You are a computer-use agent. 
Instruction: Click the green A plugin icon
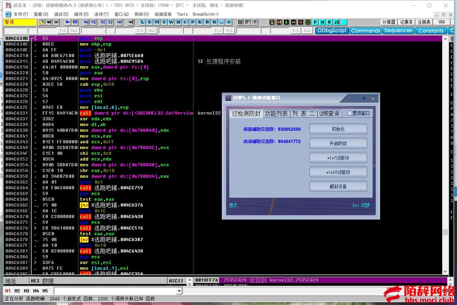click(286, 22)
